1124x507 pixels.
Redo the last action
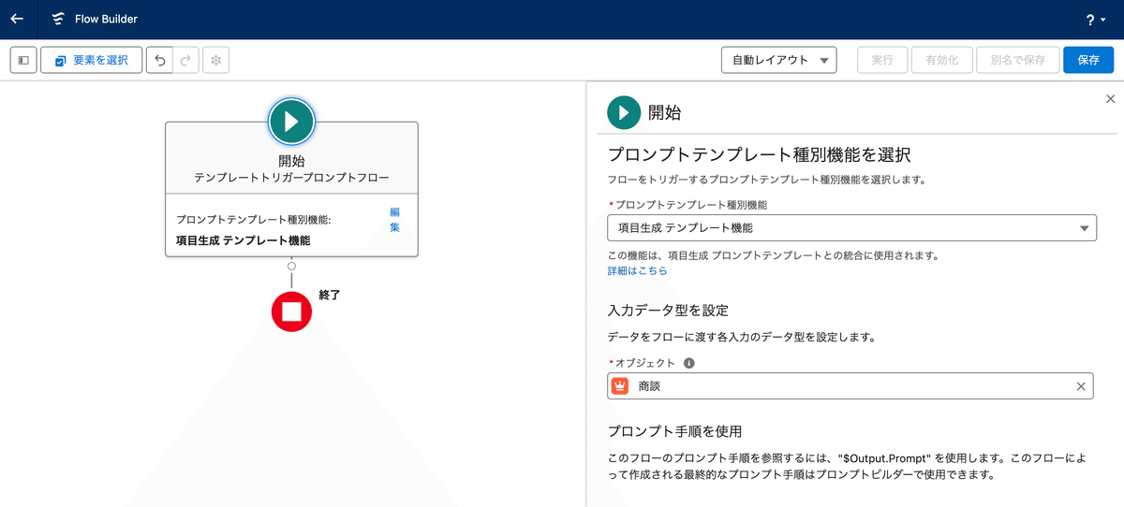(x=185, y=60)
